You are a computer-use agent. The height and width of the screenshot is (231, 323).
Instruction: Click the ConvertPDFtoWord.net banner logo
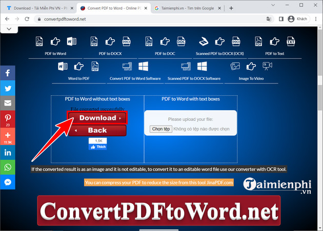pos(159,211)
